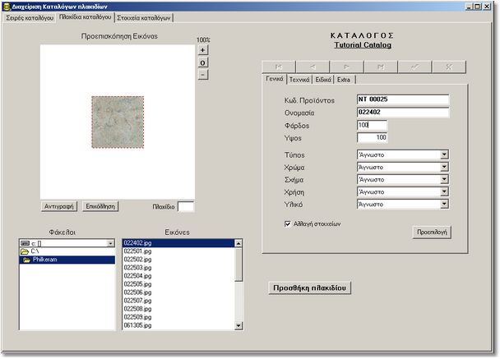Open the Τεχνικά tab

click(299, 80)
